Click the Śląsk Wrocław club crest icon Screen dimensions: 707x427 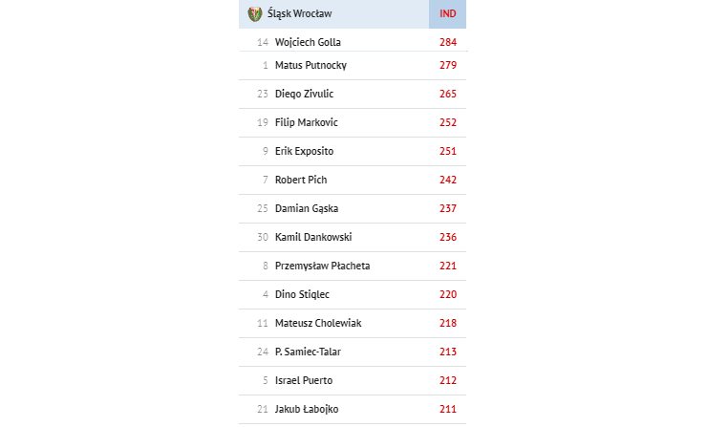click(x=255, y=14)
